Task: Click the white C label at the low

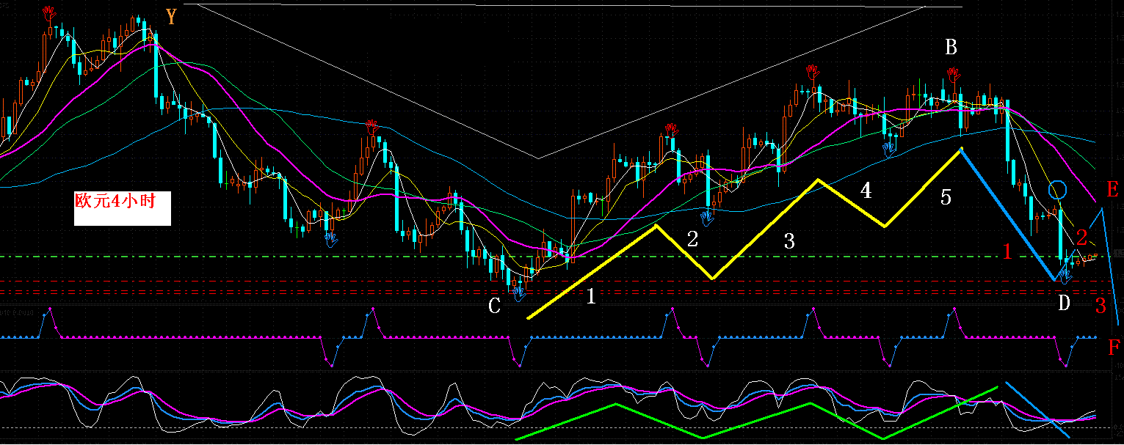Action: [x=495, y=306]
